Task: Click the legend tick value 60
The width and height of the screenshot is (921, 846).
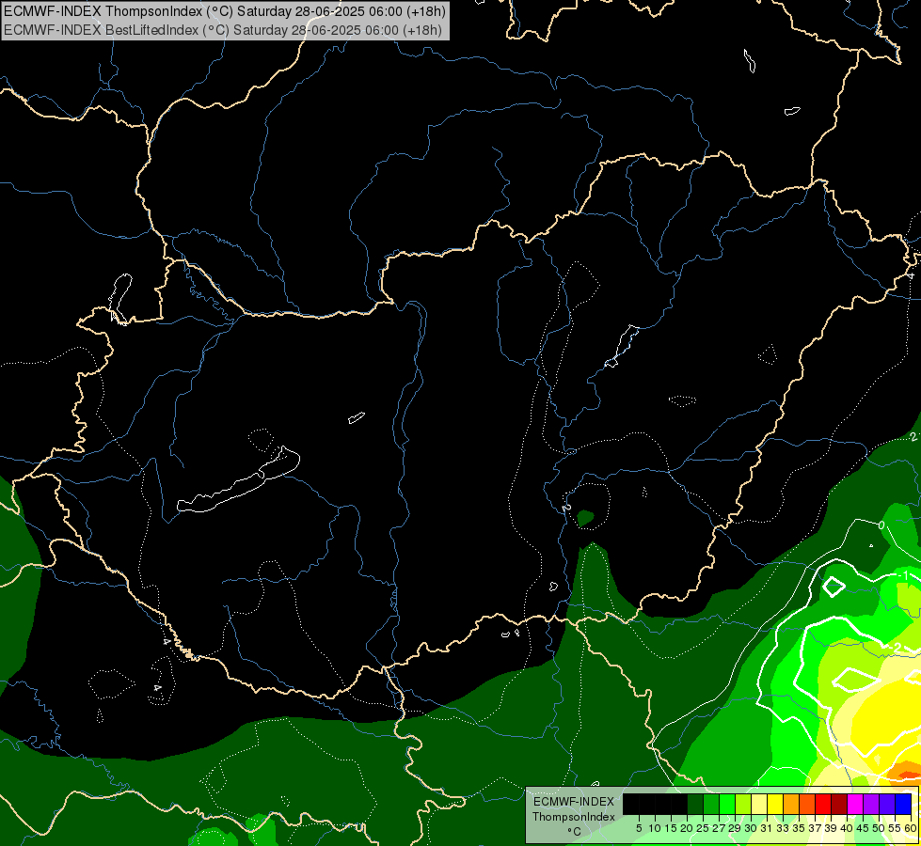Action: click(911, 828)
